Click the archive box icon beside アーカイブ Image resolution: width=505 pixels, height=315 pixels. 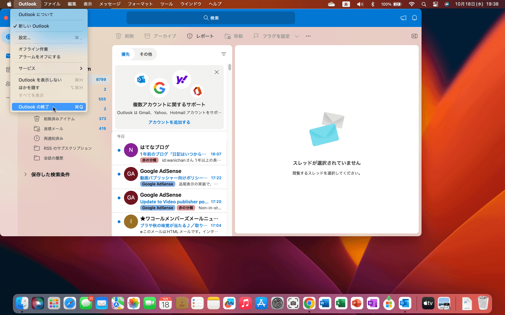coord(147,36)
